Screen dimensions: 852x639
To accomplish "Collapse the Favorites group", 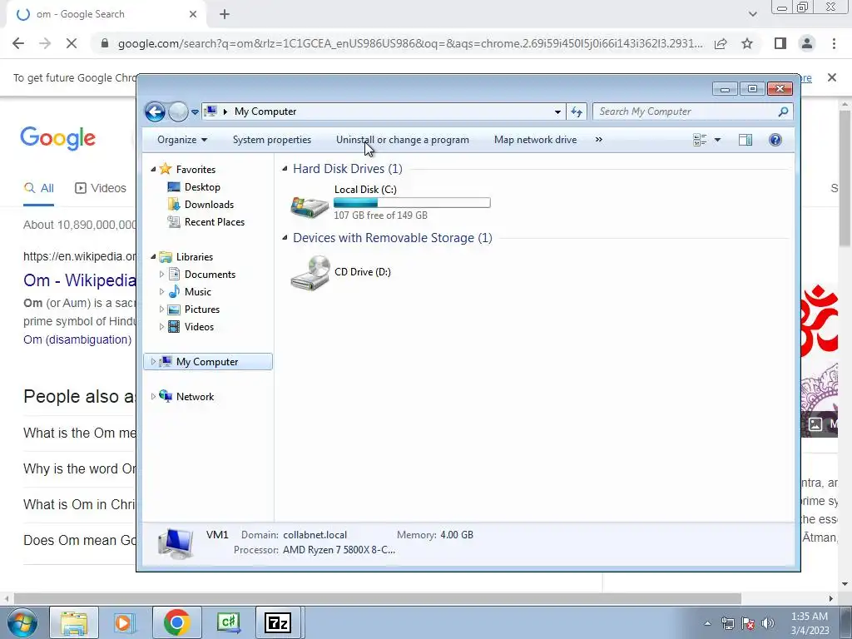I will [x=153, y=170].
